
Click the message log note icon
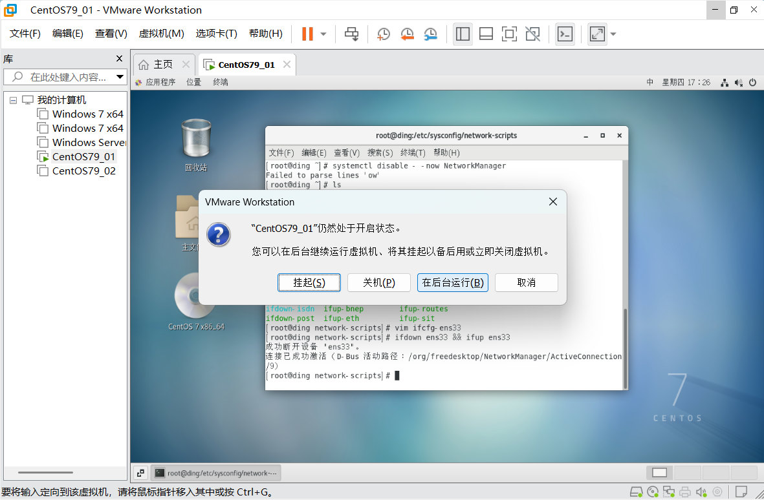point(741,492)
